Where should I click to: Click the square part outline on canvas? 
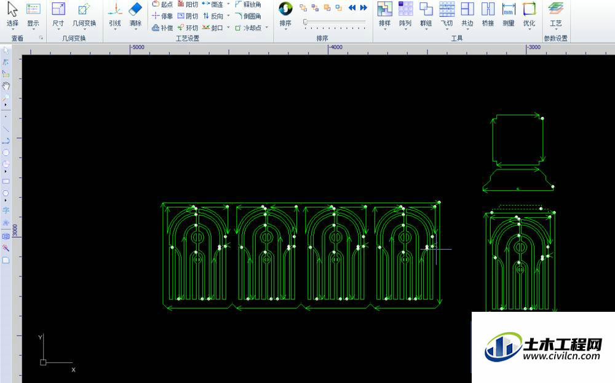pyautogui.click(x=518, y=140)
